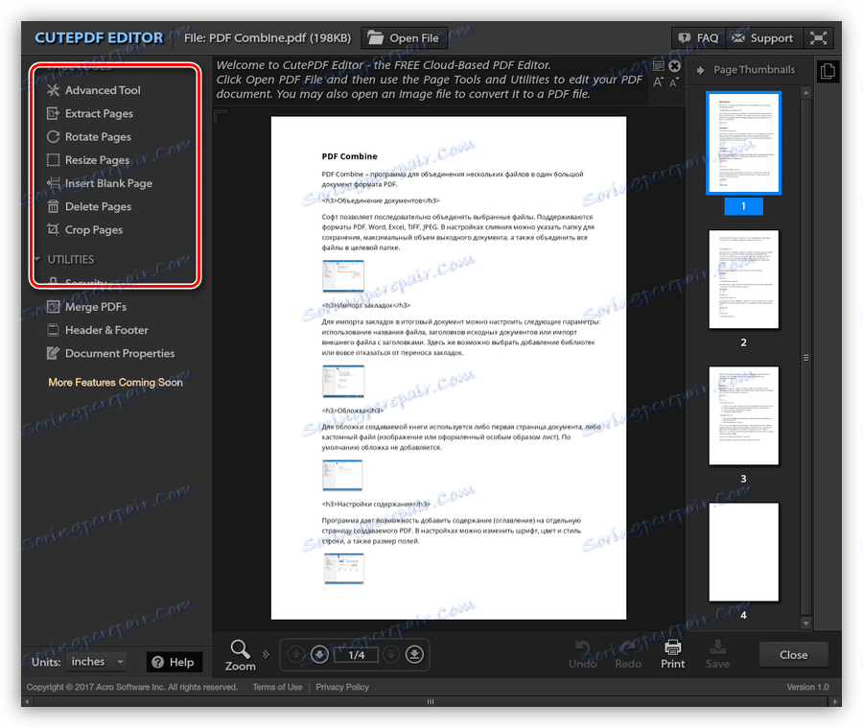Viewport: 863px width, 728px height.
Task: Close the welcome message
Action: click(674, 66)
